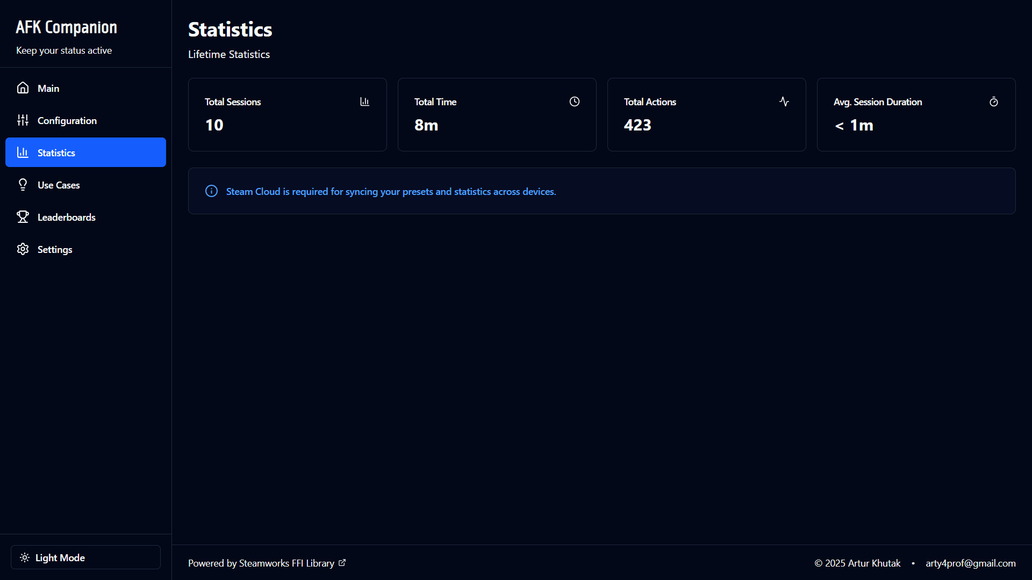Click the clock icon on Total Time card
This screenshot has width=1032, height=580.
click(x=574, y=102)
